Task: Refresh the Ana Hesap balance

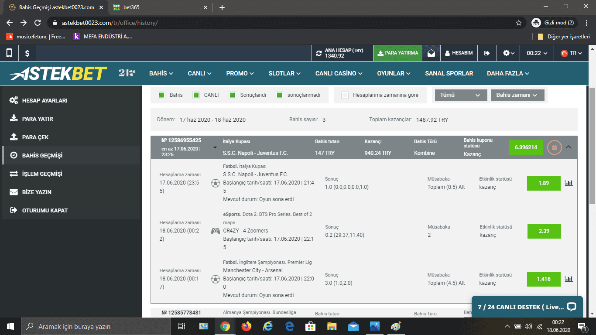Action: [x=319, y=53]
